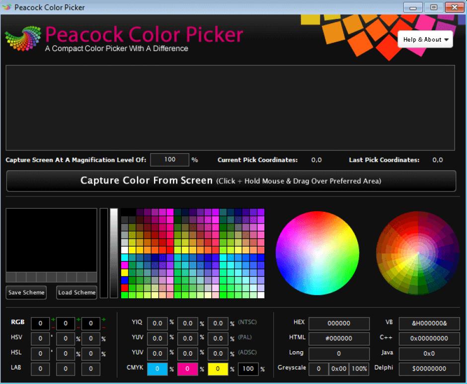Click the large black color preview box
The height and width of the screenshot is (384, 467).
pyautogui.click(x=51, y=240)
